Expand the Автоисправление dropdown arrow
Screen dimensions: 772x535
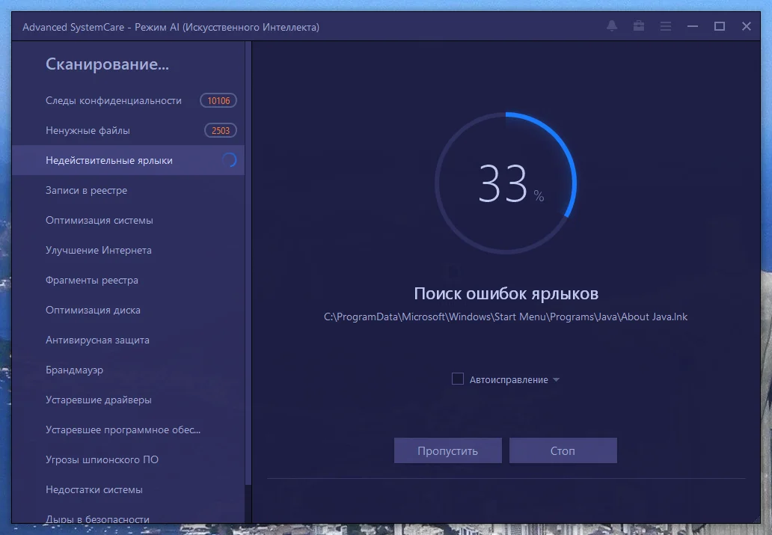coord(557,380)
